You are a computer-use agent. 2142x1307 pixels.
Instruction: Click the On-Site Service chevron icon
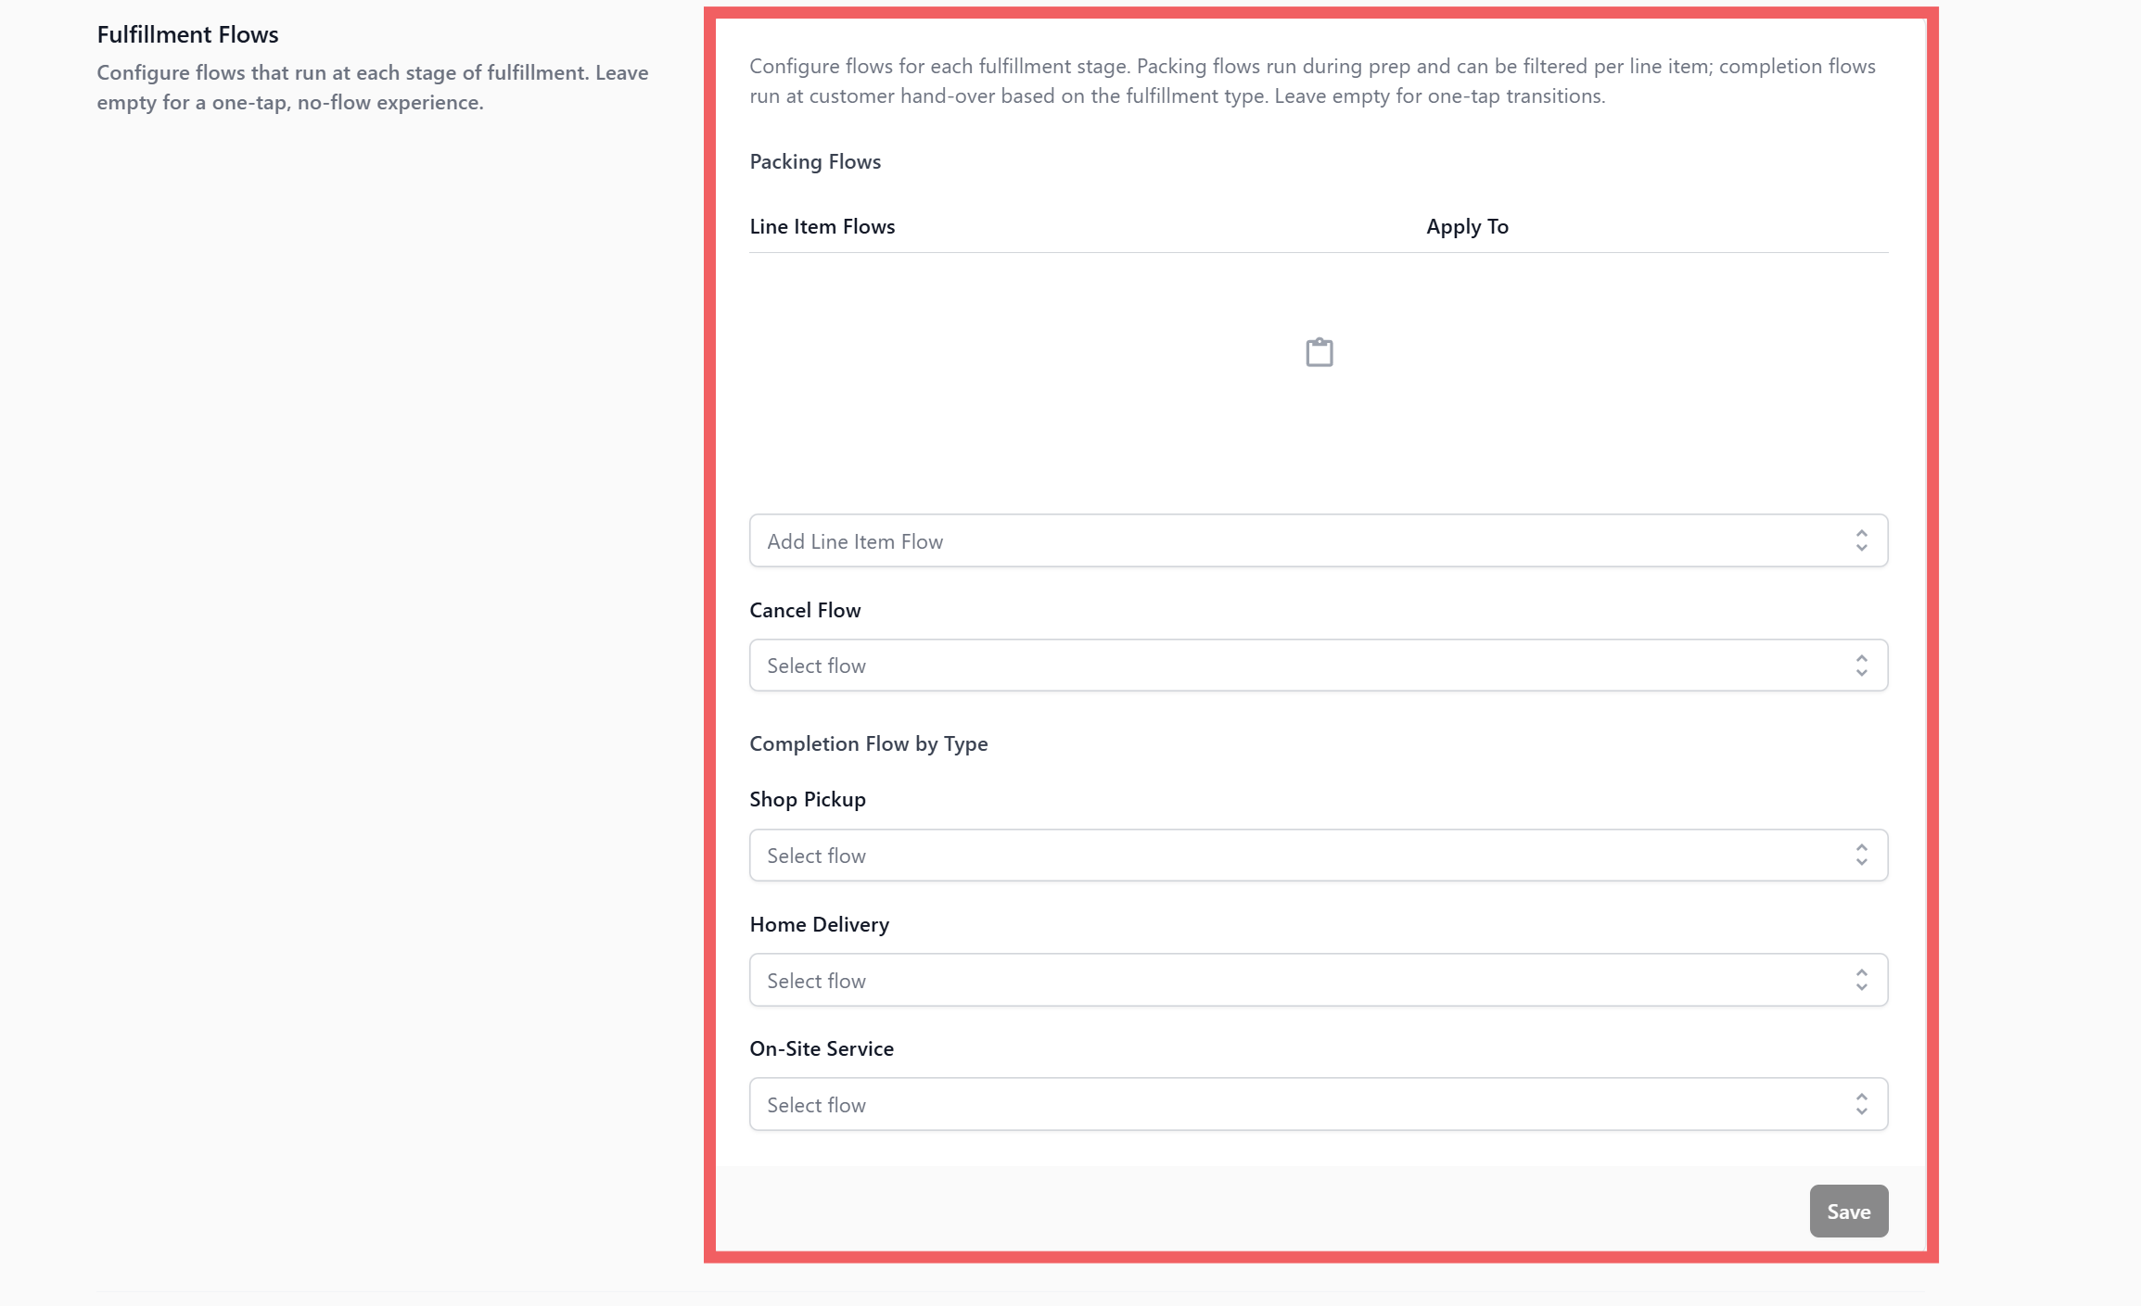(x=1861, y=1104)
